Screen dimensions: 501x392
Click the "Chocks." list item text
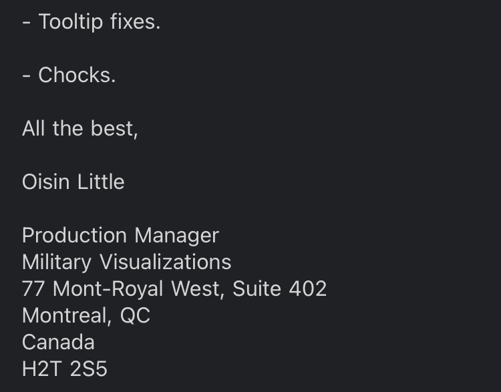coord(77,75)
